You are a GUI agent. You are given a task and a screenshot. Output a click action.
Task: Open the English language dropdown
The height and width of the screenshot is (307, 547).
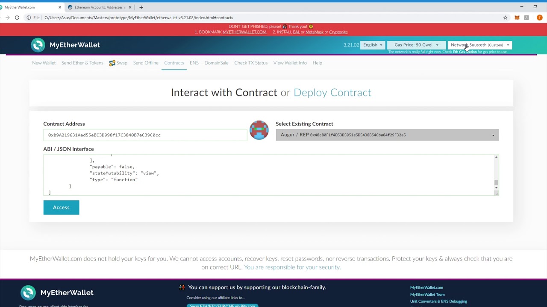(373, 45)
